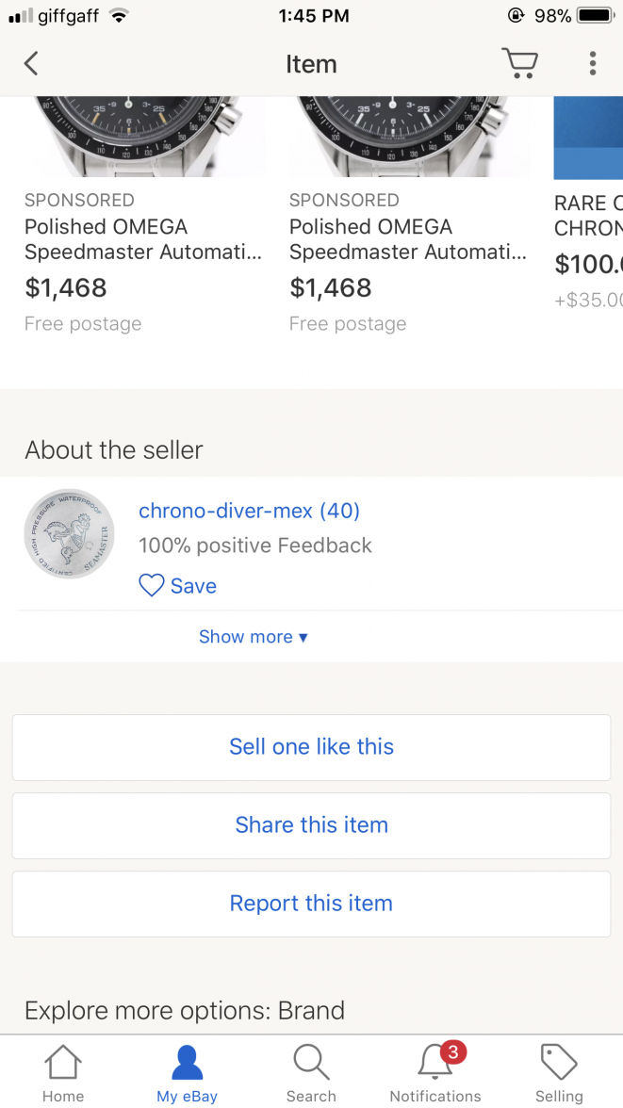Tap first Polished OMEGA Speedmaster title
This screenshot has width=623, height=1108.
coord(143,239)
